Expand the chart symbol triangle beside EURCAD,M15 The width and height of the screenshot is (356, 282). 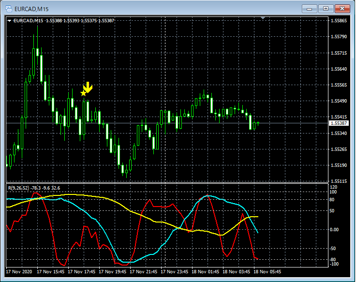tap(9, 21)
